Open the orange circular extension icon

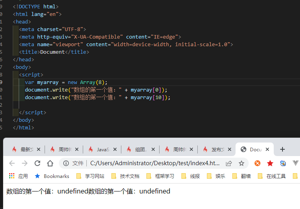point(257,163)
